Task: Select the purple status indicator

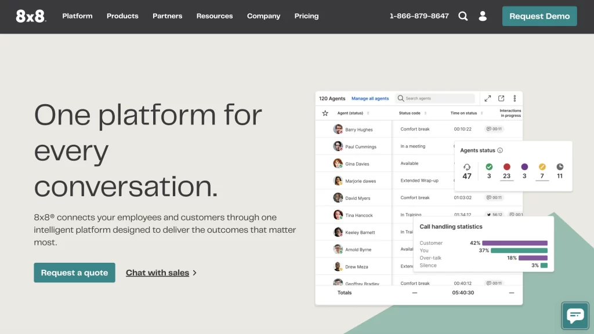Action: pyautogui.click(x=524, y=167)
